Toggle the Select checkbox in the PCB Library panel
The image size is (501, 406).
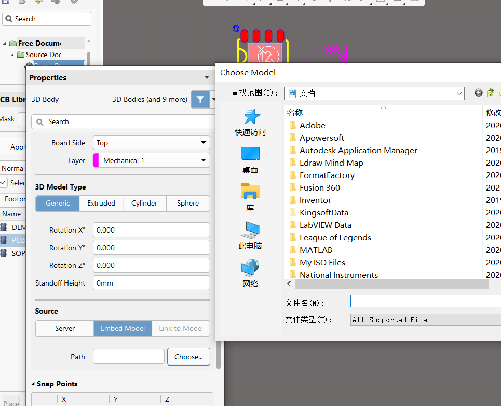tap(3, 183)
